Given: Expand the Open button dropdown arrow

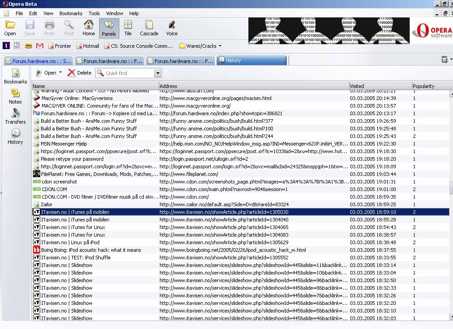Looking at the screenshot, I should [60, 72].
